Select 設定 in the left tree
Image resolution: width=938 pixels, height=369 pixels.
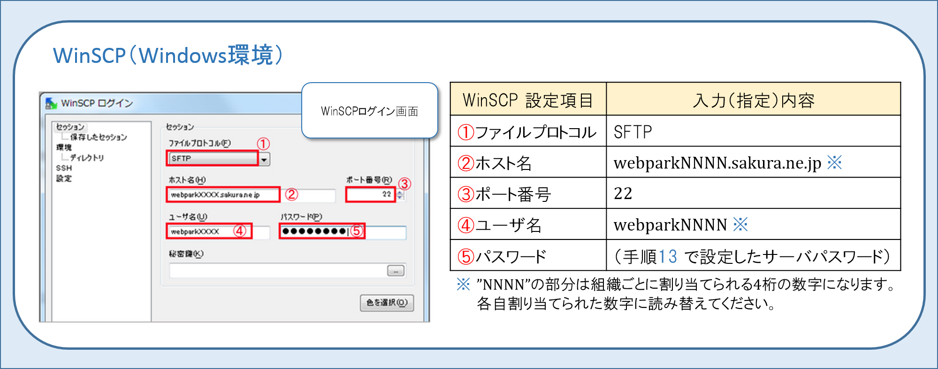pyautogui.click(x=64, y=178)
